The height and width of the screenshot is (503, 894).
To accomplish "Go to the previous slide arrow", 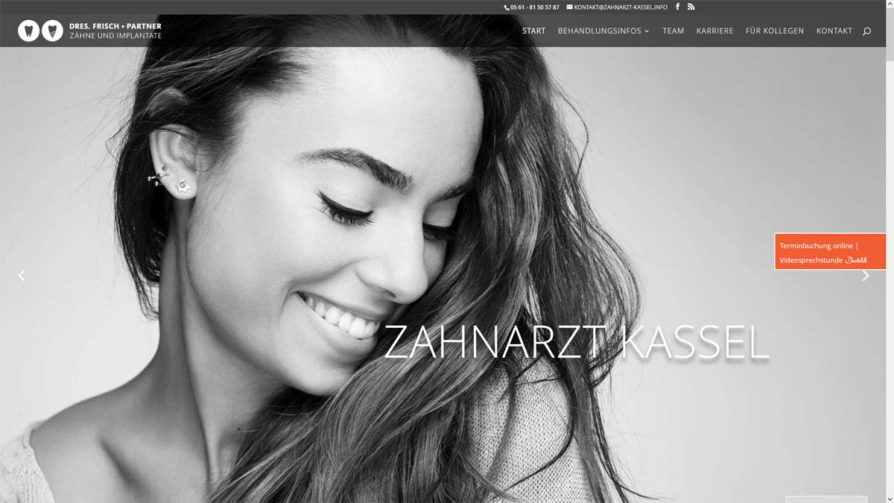I will 22,276.
